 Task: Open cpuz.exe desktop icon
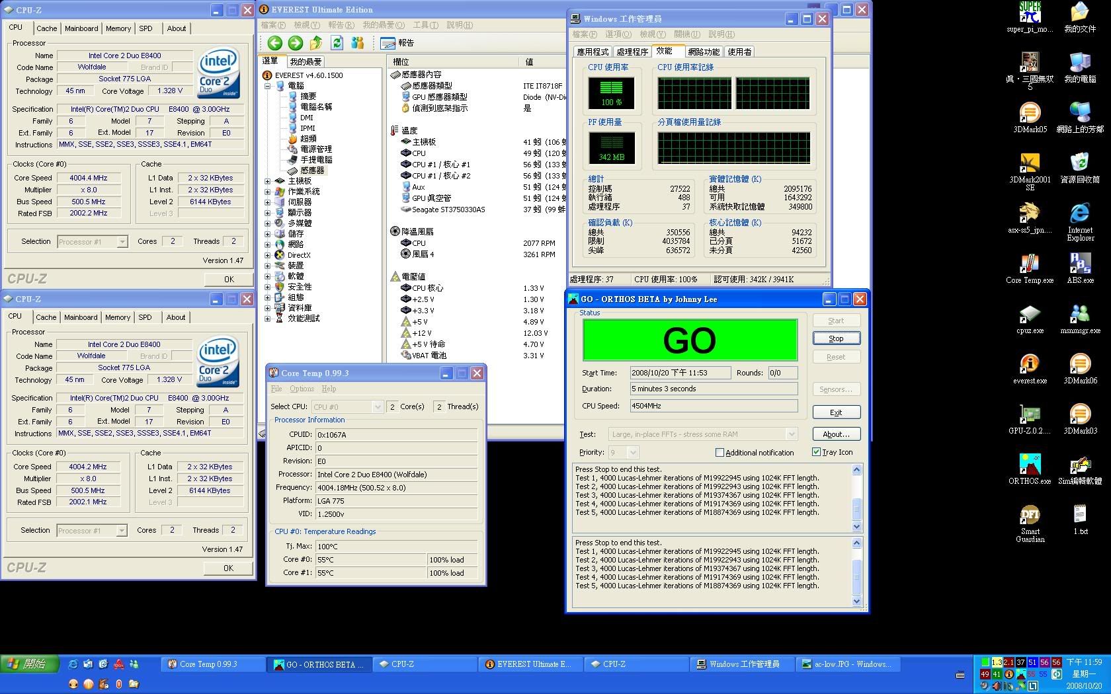[1030, 319]
